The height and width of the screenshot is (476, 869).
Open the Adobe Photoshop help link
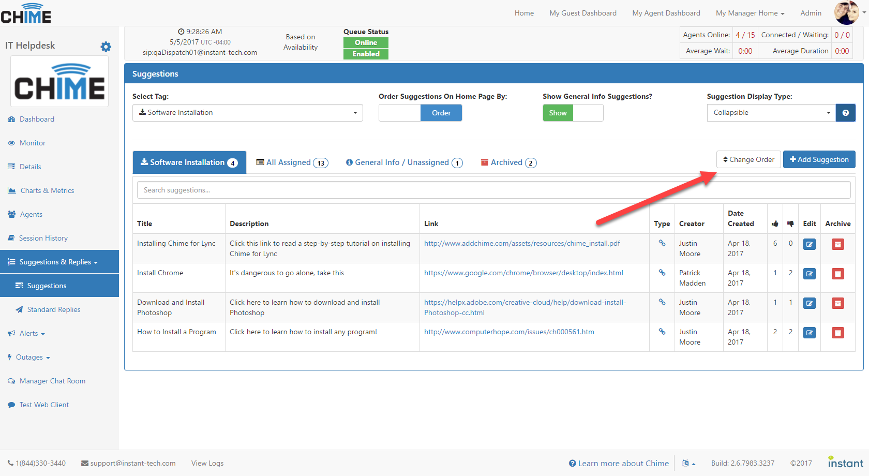click(x=525, y=307)
